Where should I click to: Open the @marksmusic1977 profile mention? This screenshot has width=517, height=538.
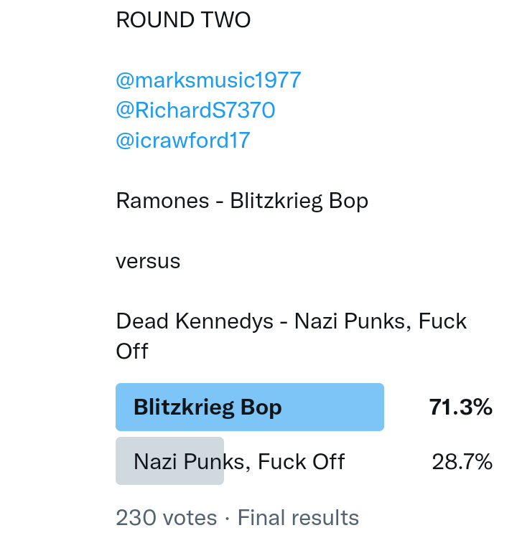click(208, 80)
